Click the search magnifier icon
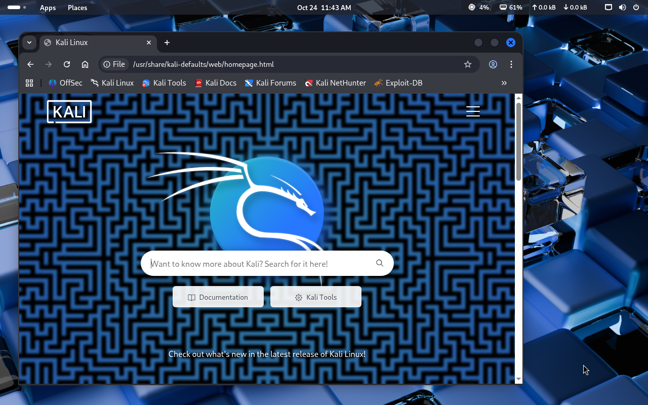 [x=380, y=263]
